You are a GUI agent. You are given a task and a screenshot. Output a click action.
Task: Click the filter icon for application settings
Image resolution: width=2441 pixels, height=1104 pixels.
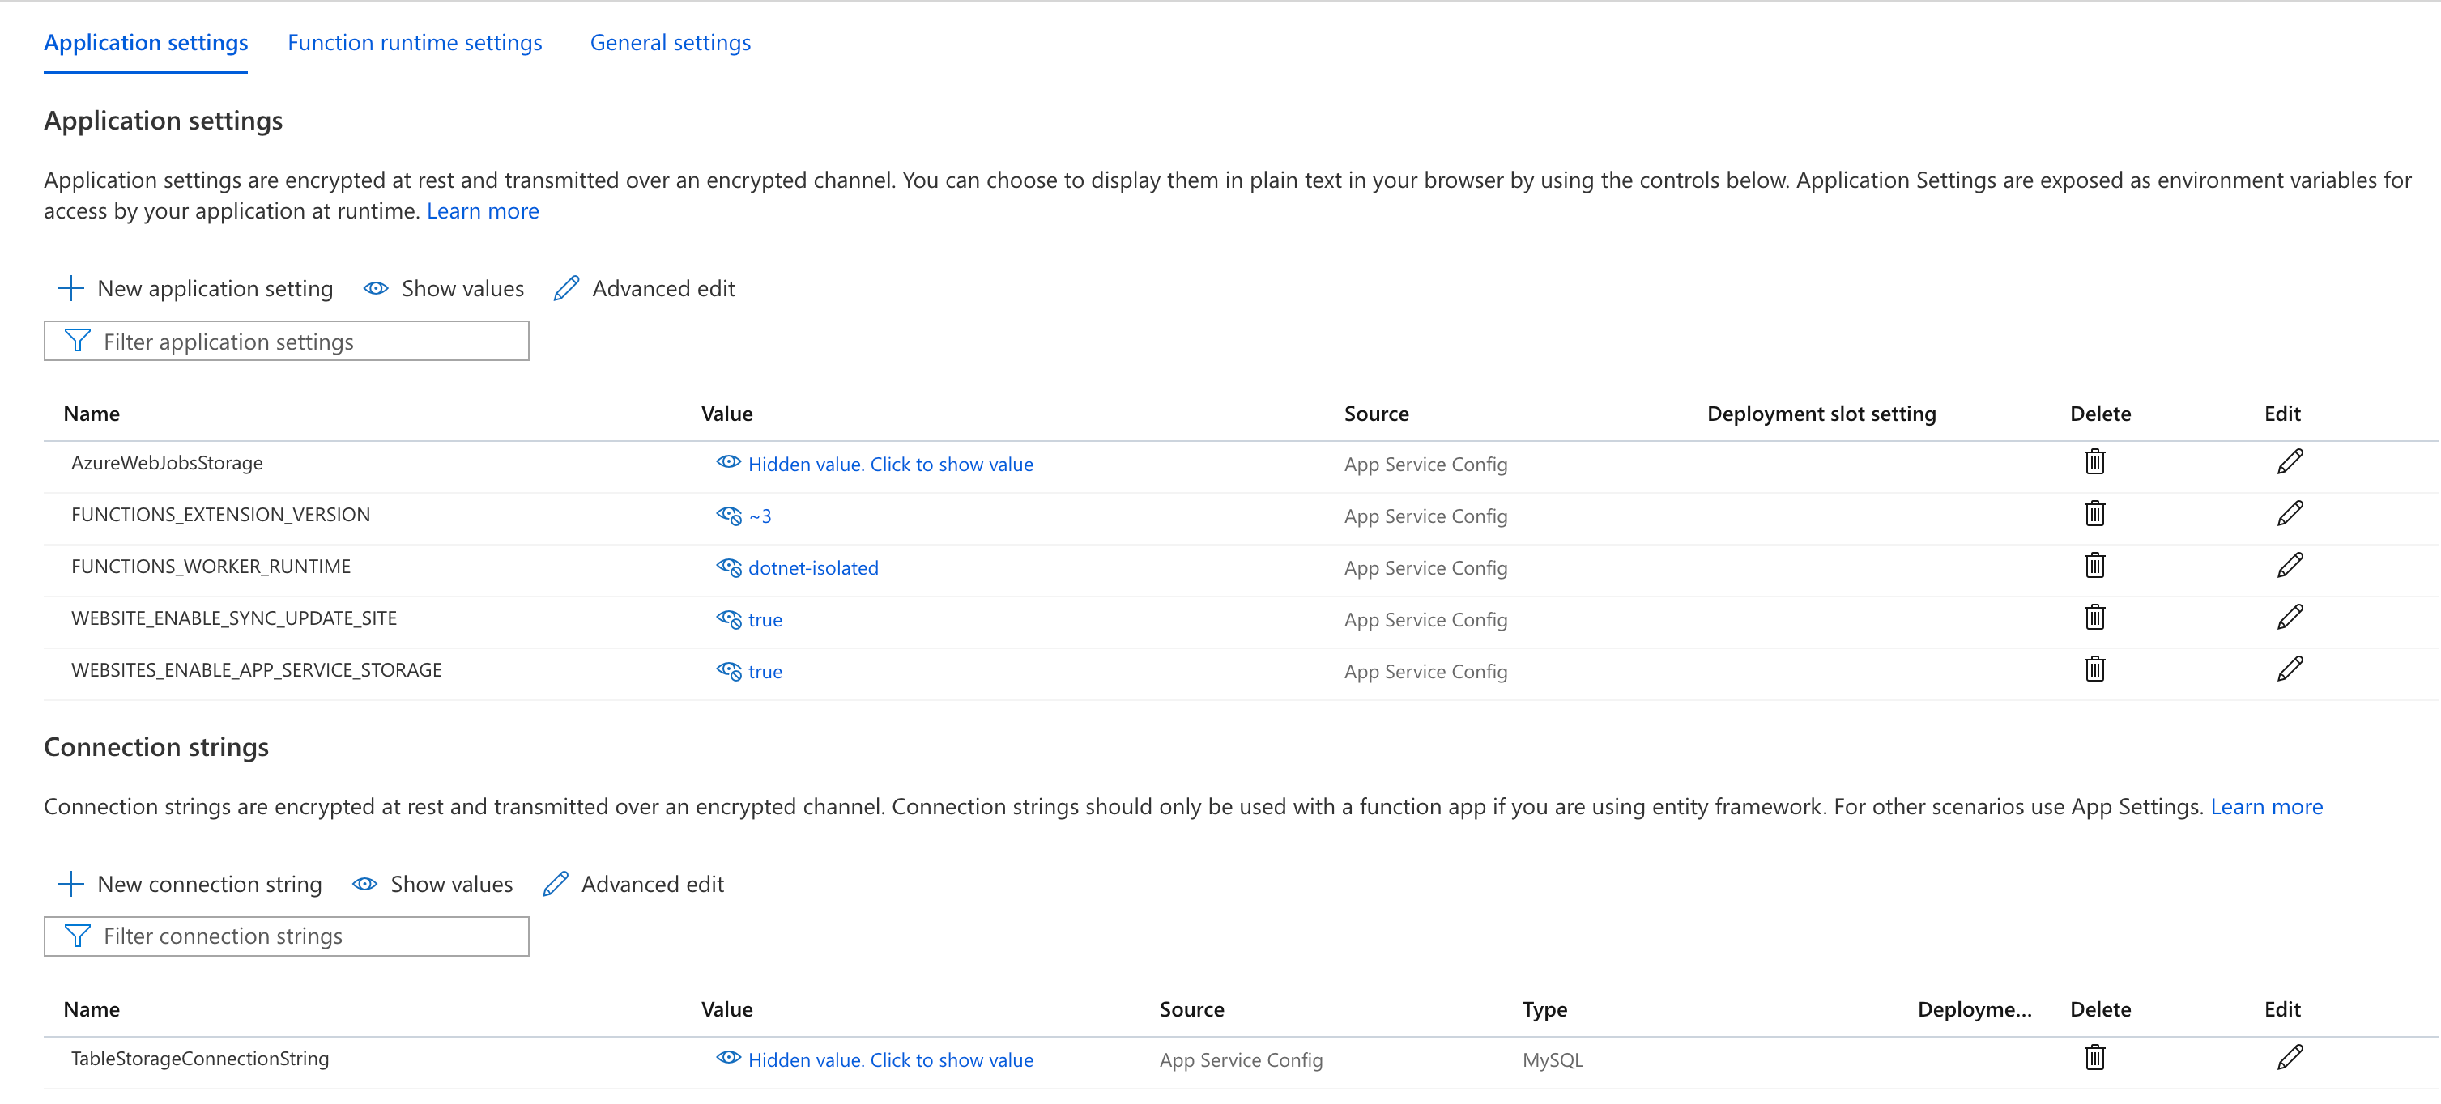(76, 341)
